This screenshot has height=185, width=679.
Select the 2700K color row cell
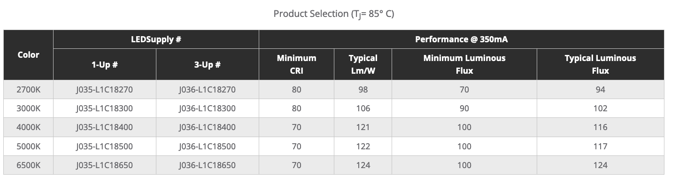28,89
